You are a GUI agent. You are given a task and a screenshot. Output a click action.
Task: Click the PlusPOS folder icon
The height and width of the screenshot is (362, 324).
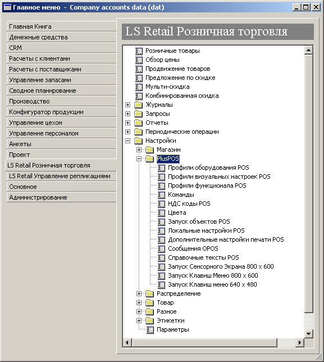tap(150, 159)
